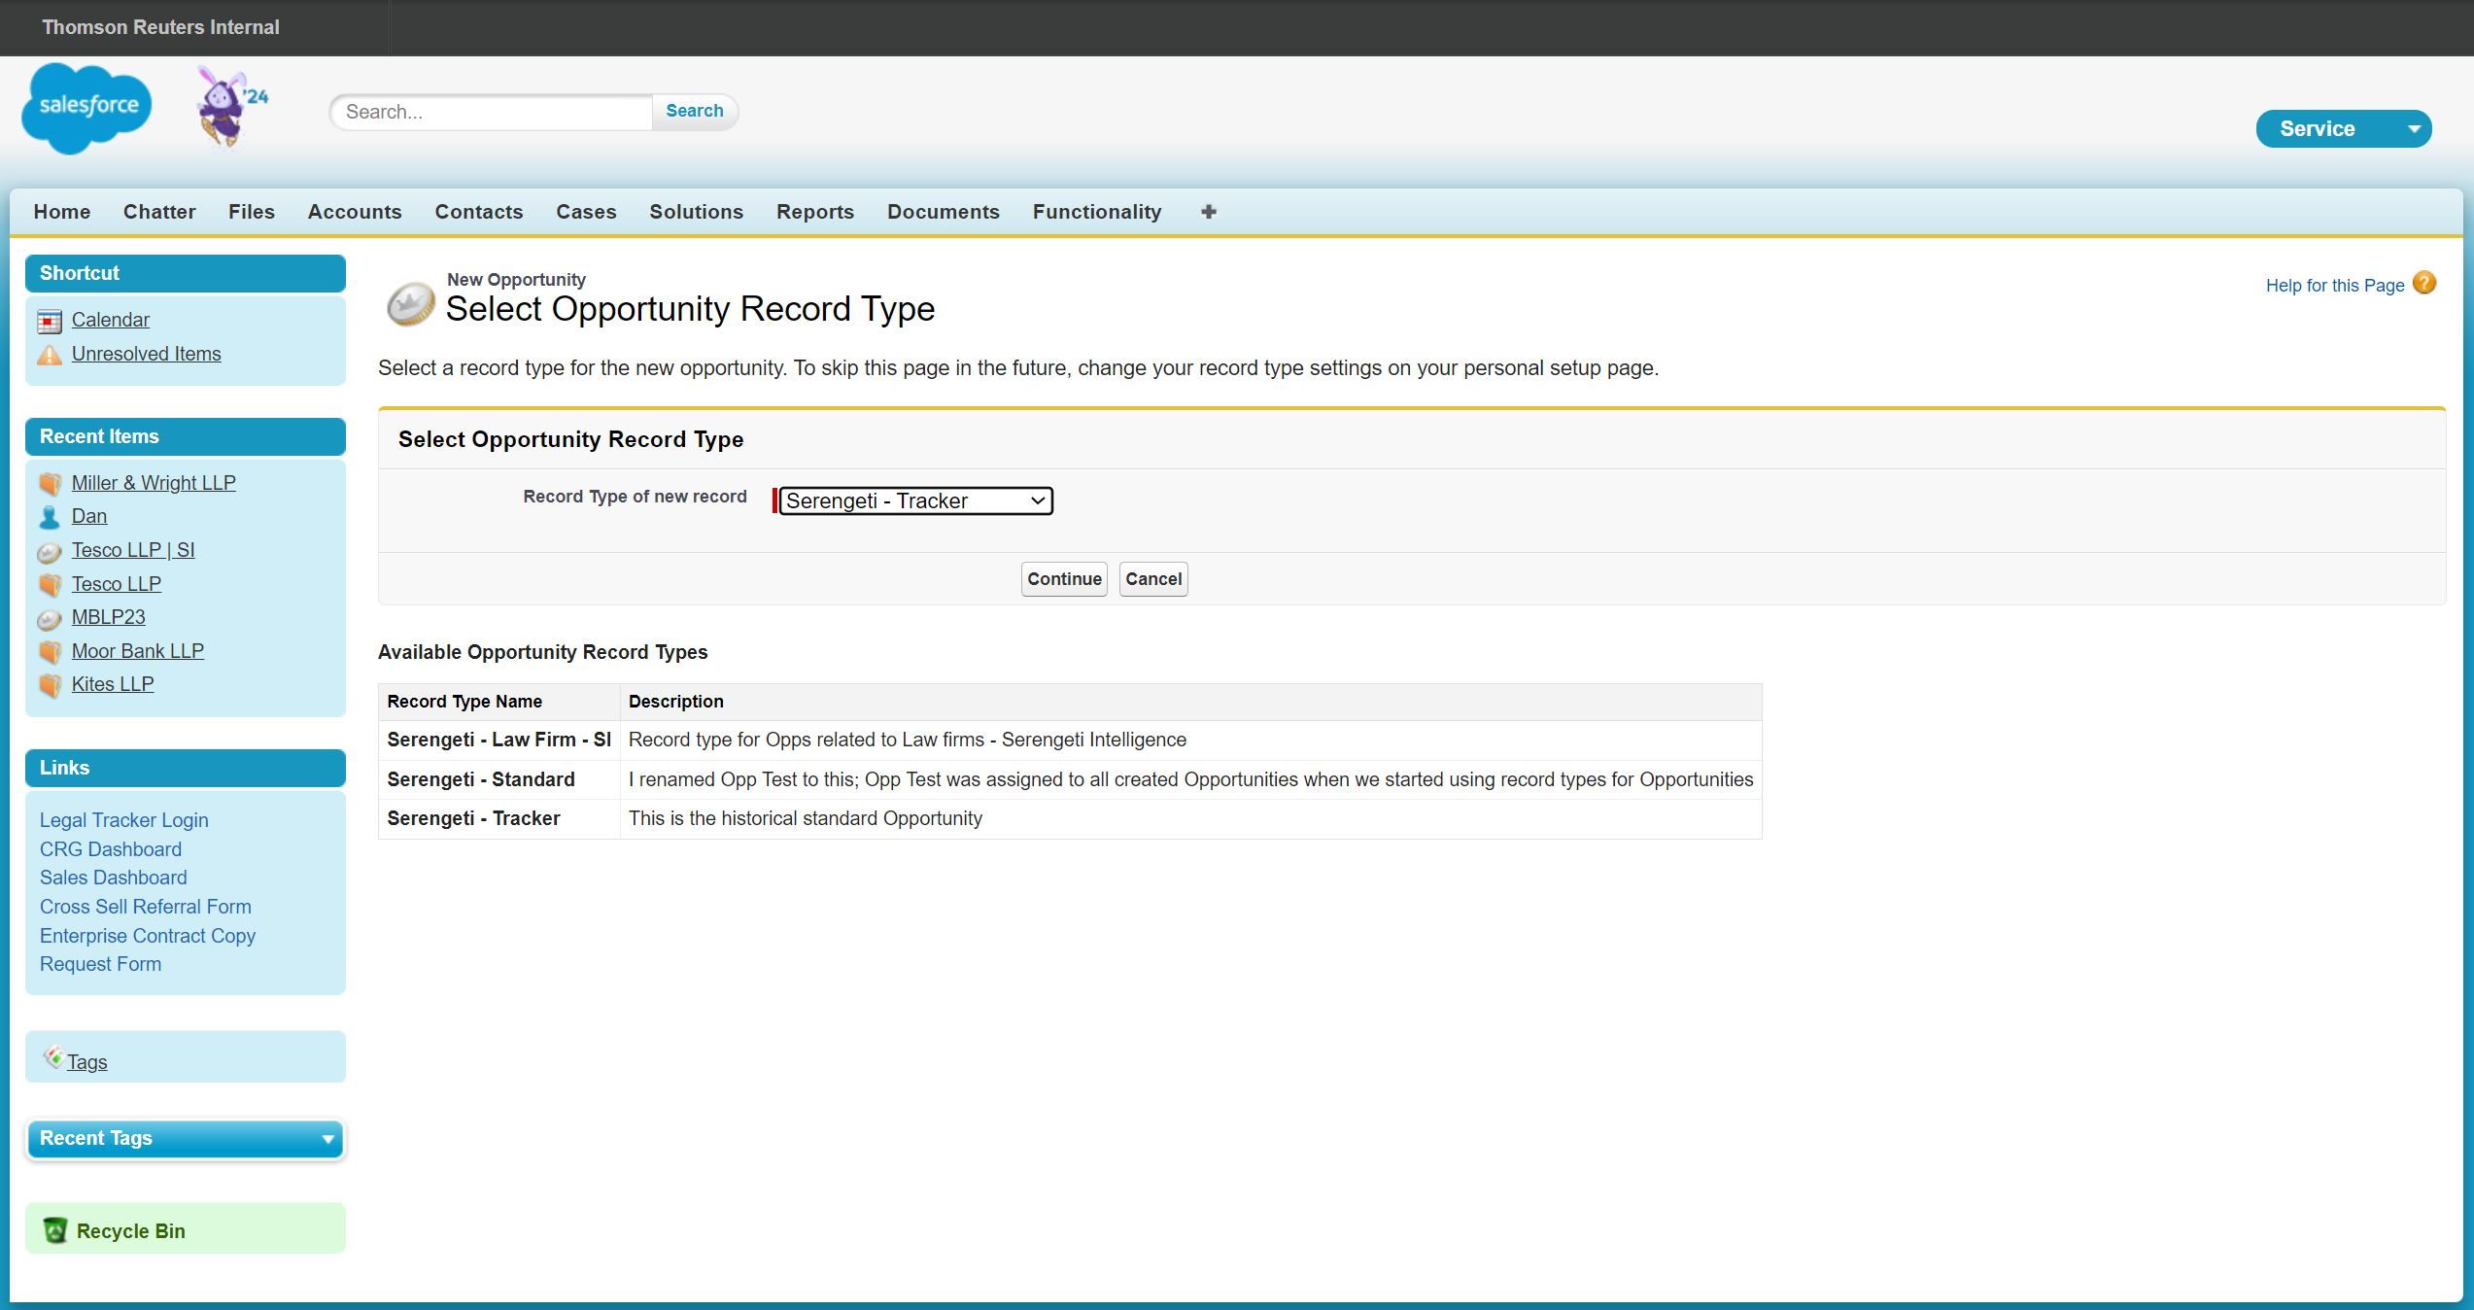The height and width of the screenshot is (1310, 2474).
Task: Open the Recycle Bin link
Action: click(x=131, y=1231)
